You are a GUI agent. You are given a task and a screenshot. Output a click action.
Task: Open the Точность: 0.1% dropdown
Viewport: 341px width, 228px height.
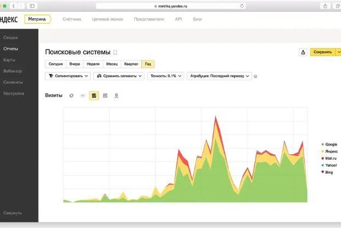click(x=166, y=76)
